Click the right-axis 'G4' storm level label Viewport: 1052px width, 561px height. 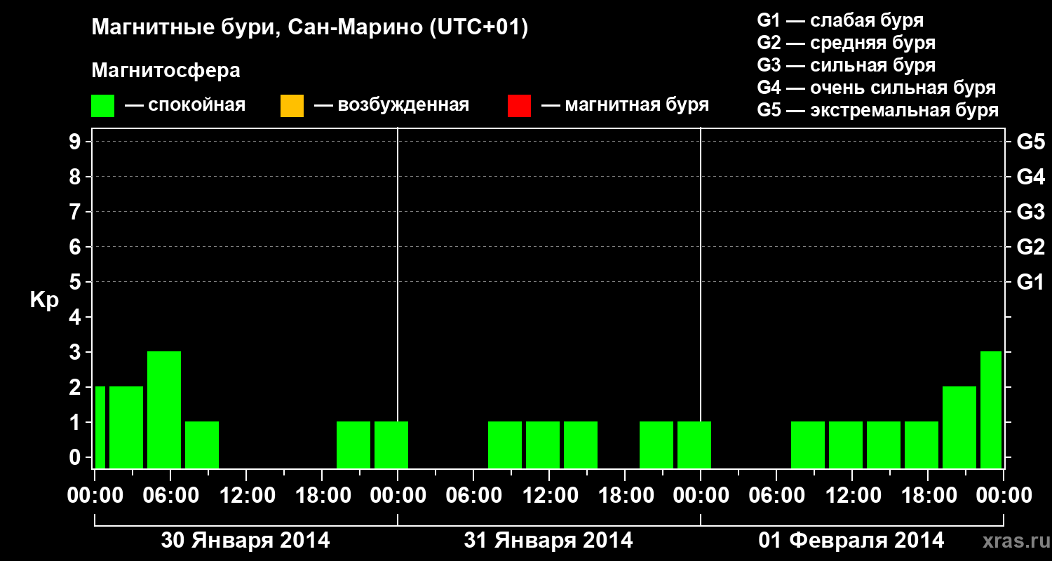(1030, 177)
